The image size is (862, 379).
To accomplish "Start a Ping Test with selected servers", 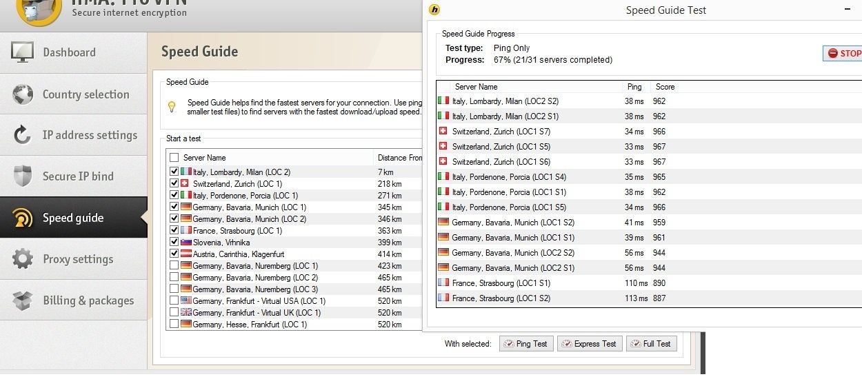I will coord(526,343).
